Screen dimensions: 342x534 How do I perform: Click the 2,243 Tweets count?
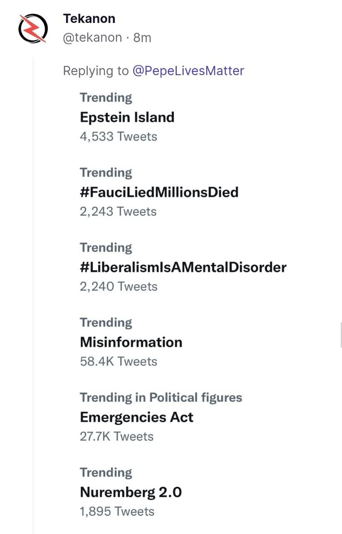pyautogui.click(x=118, y=212)
